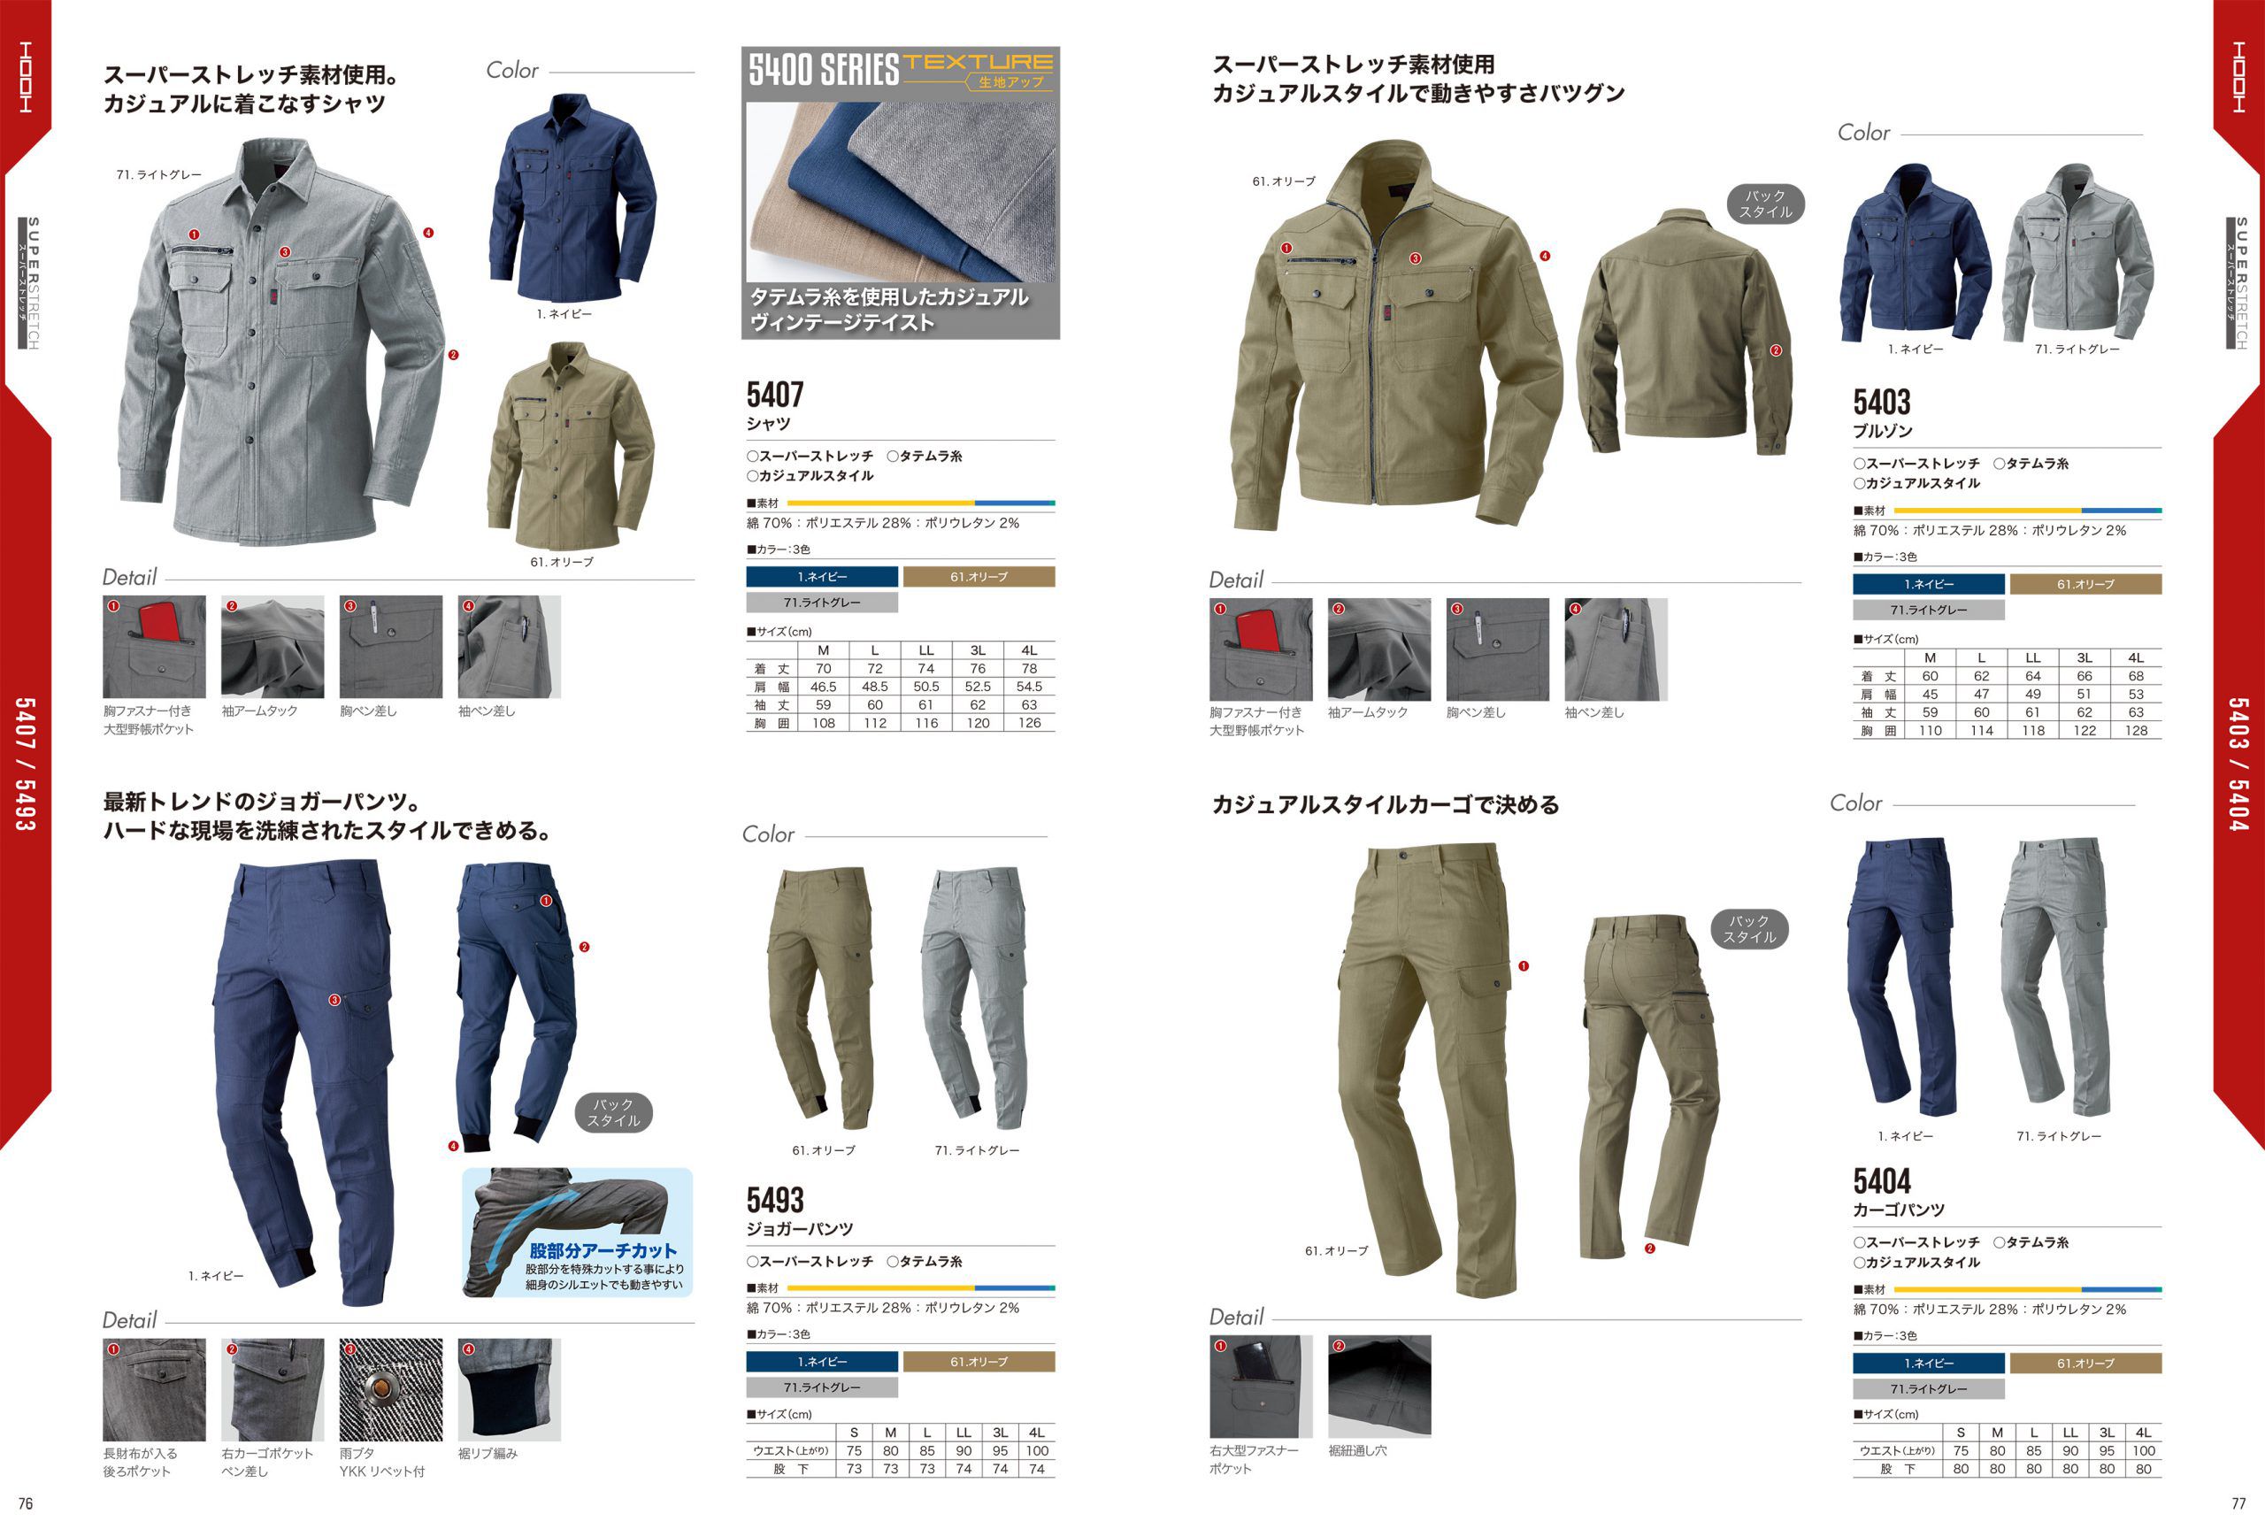Open the 胸ファスナー付き pocket detail of shirt 5407
This screenshot has height=1529, width=2265.
(x=154, y=646)
